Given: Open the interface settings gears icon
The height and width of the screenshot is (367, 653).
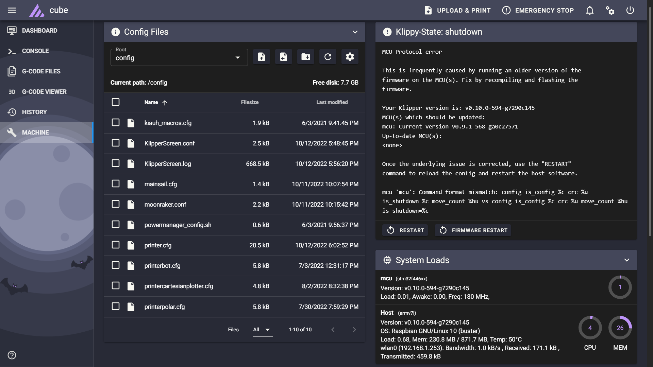Looking at the screenshot, I should 610,10.
